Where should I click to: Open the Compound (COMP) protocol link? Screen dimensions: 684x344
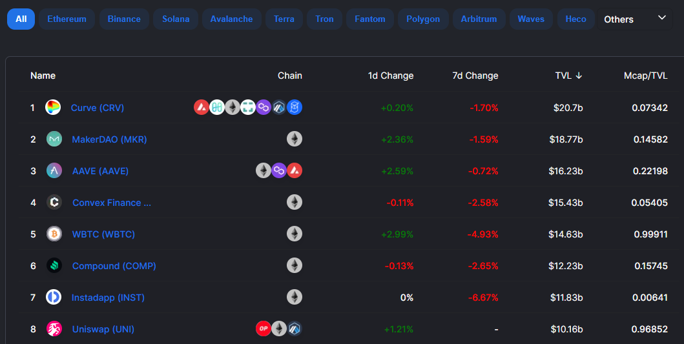click(114, 266)
